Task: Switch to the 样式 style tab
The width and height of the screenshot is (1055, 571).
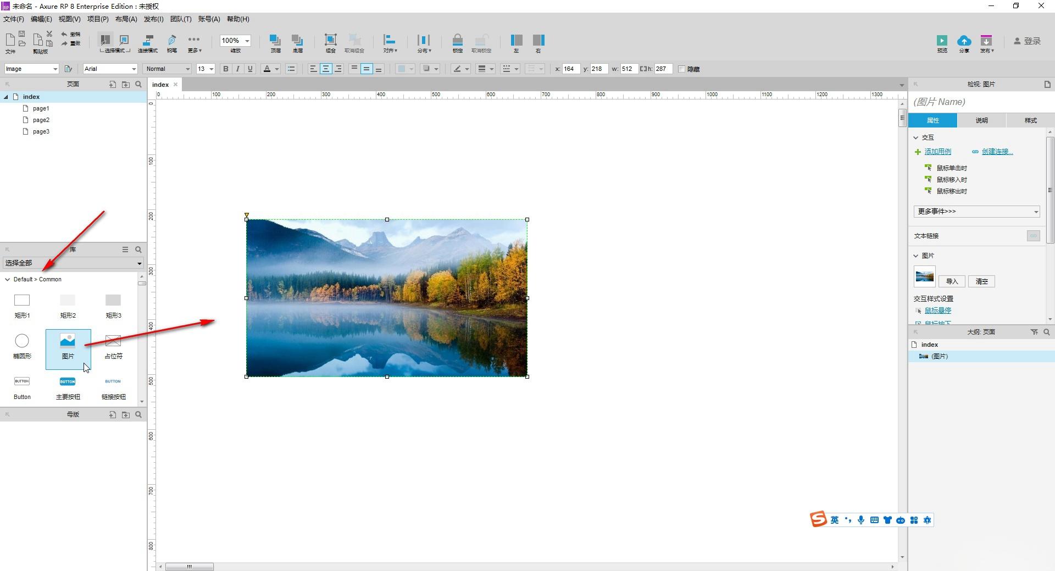Action: (1030, 120)
